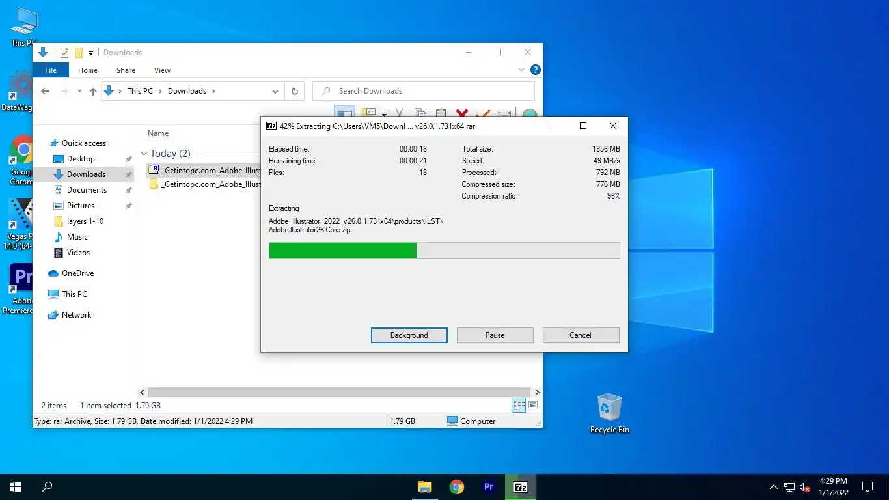
Task: Unpin Pictures from Quick access
Action: point(128,206)
